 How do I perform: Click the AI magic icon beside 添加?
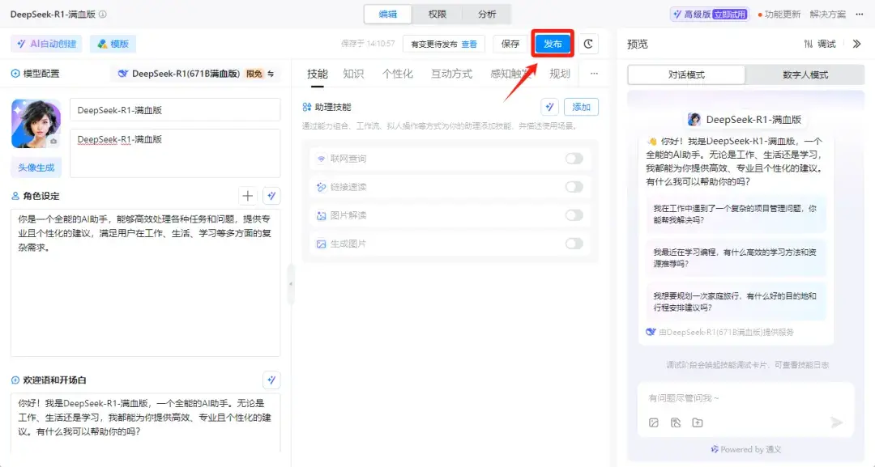tap(549, 107)
